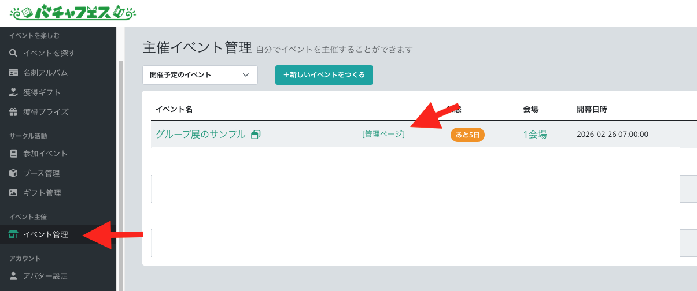Select 名刺アルバム from sidebar menu
Viewport: 697px width, 291px height.
click(x=46, y=73)
